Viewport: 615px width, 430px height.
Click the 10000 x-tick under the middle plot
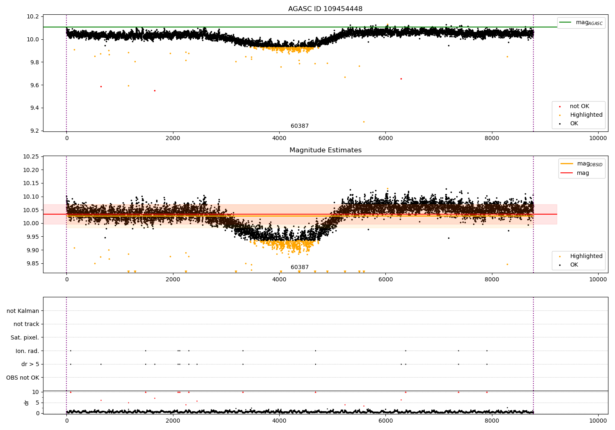click(x=598, y=280)
